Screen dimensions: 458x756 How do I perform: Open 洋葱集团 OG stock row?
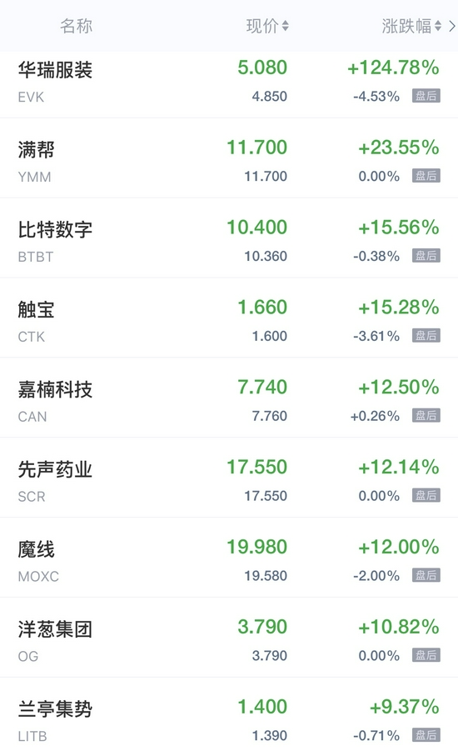coord(229,638)
